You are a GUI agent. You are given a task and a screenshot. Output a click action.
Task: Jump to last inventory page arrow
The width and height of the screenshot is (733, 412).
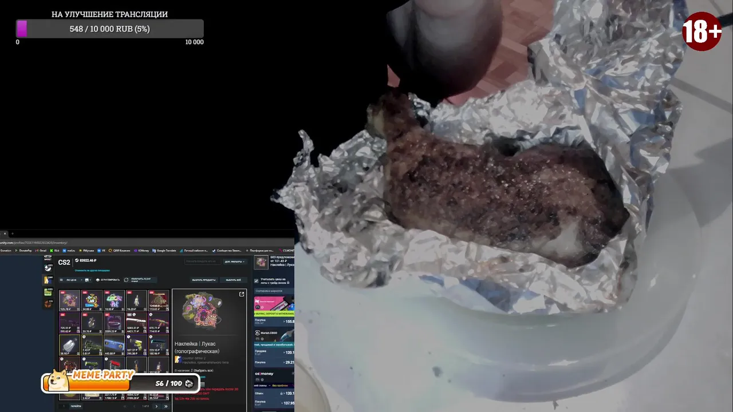[166, 406]
